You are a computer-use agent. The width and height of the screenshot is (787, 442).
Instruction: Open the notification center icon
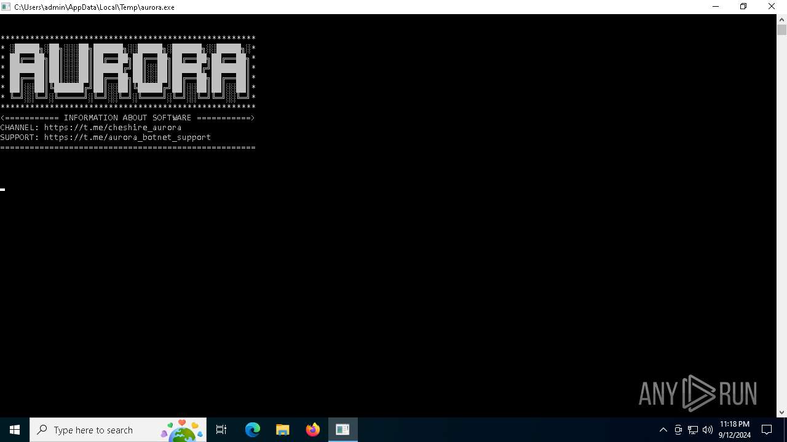coord(767,430)
